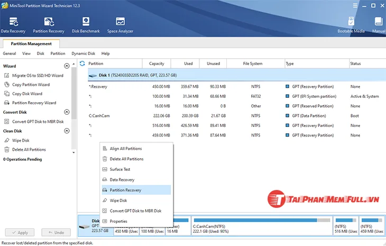Open the Partition menu

[58, 53]
